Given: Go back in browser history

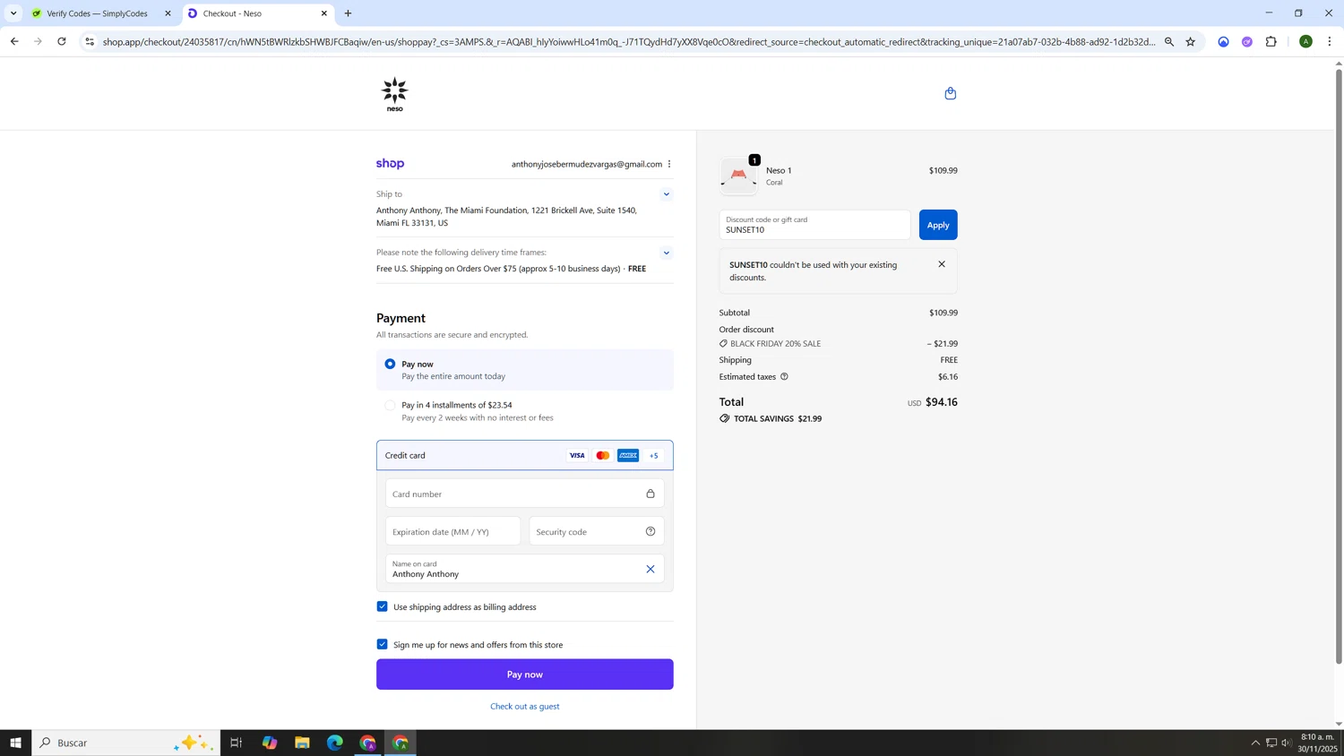Looking at the screenshot, I should pos(14,41).
